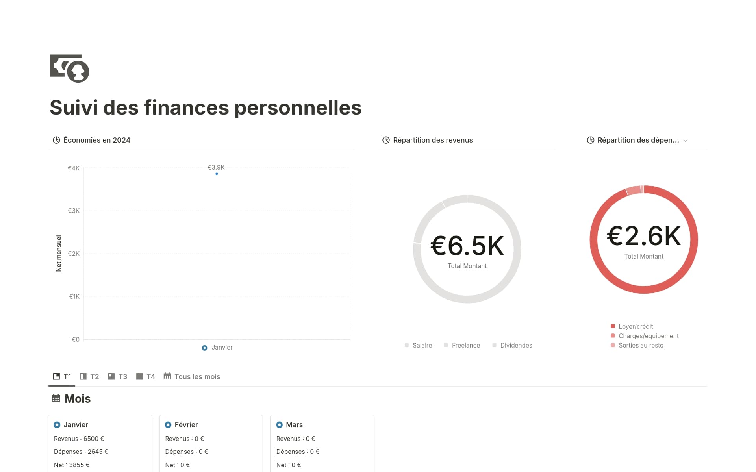Click the €3.9K data point on the chart
Viewport: 756px width, 472px height.
(x=217, y=173)
